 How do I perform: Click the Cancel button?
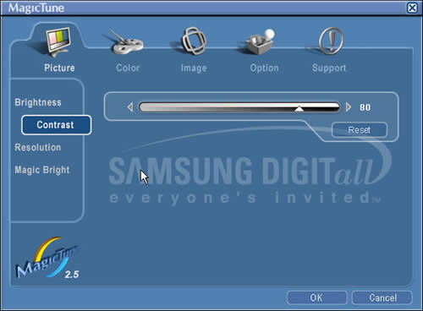tap(382, 297)
